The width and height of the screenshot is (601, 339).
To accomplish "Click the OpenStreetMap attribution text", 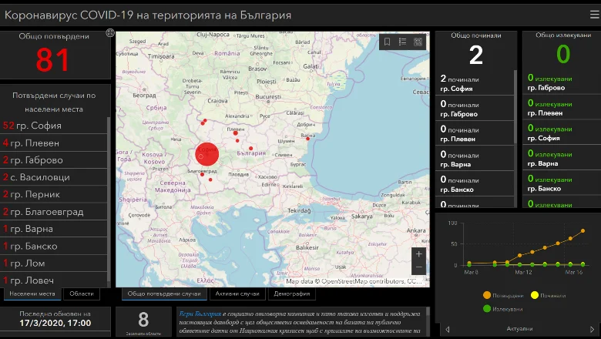I will point(353,281).
